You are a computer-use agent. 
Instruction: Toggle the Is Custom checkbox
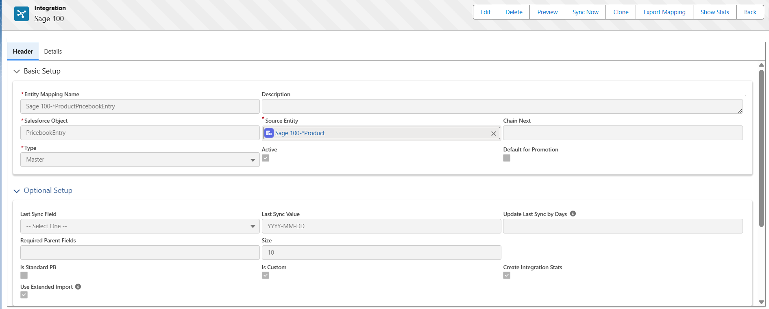click(x=266, y=275)
